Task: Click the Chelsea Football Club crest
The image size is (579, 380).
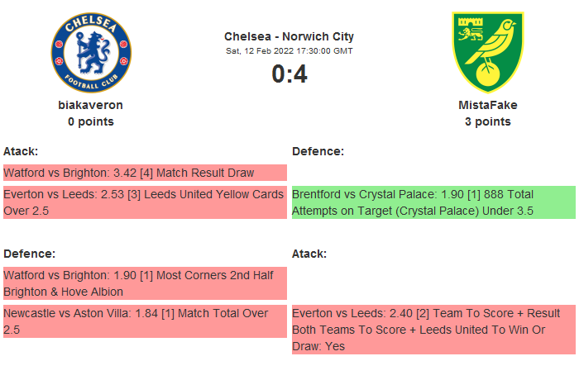Action: (x=91, y=52)
